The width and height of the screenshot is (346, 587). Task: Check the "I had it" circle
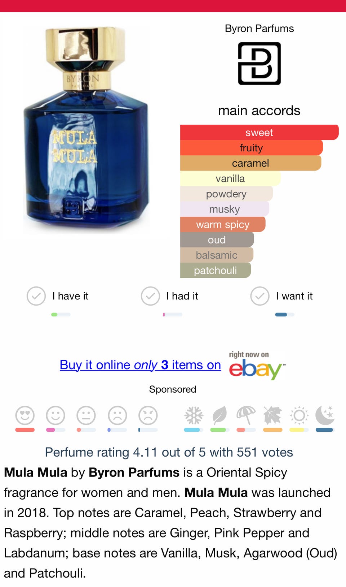coord(150,296)
